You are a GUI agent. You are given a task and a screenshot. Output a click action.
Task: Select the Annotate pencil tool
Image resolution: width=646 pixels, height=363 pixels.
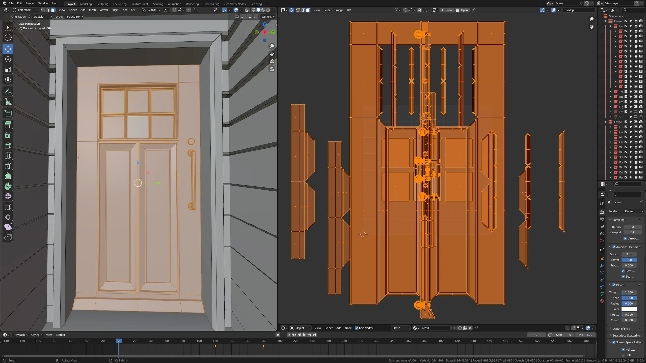tap(8, 92)
